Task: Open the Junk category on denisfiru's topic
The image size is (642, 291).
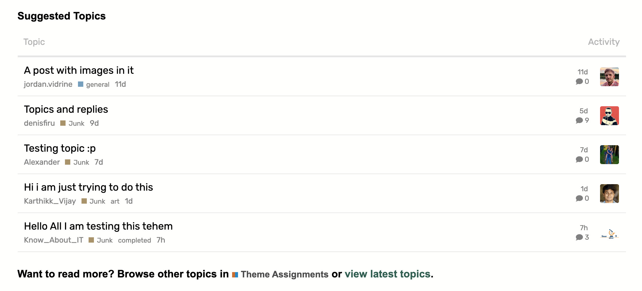Action: [76, 123]
